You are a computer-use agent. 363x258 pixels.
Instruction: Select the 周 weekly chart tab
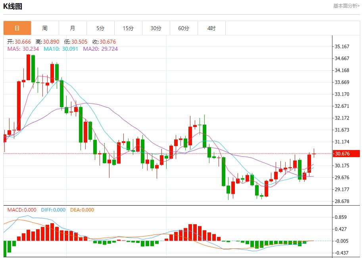[x=45, y=28]
